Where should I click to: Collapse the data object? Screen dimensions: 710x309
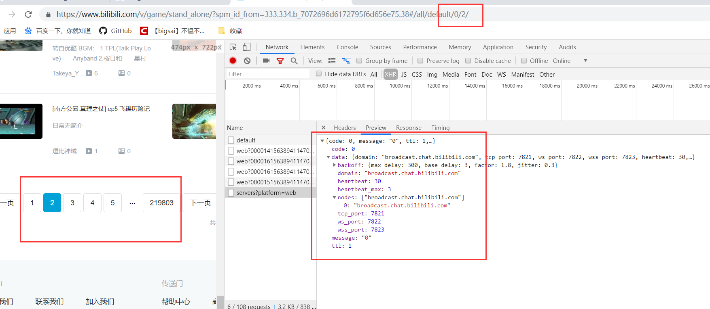pyautogui.click(x=328, y=157)
